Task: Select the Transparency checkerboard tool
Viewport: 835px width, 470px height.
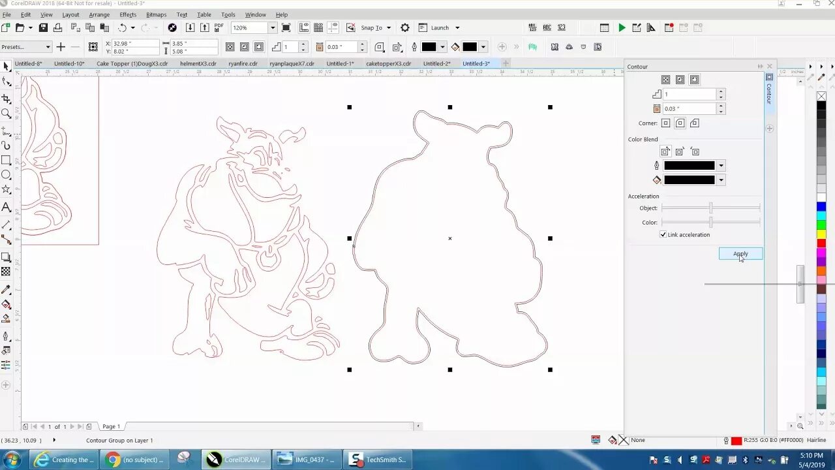Action: (6, 272)
